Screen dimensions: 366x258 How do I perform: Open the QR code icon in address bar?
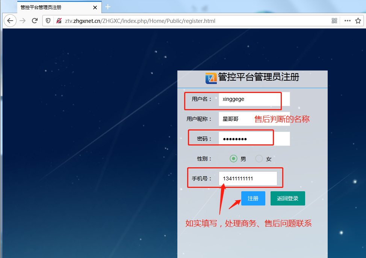point(334,21)
